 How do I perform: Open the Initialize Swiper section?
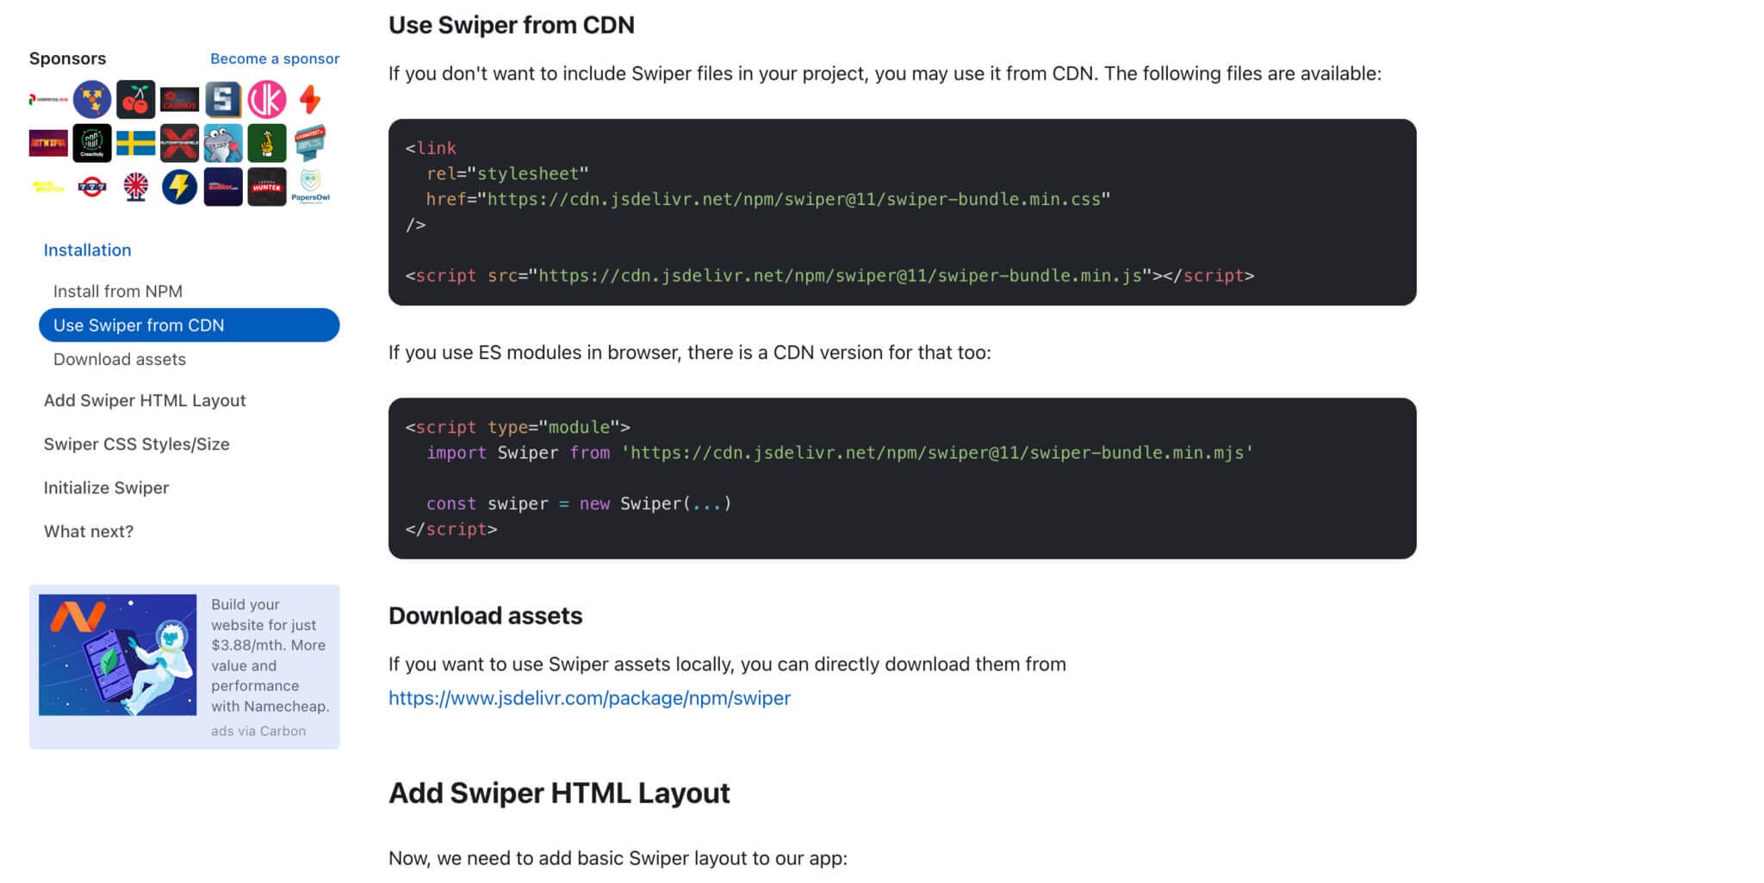(106, 487)
